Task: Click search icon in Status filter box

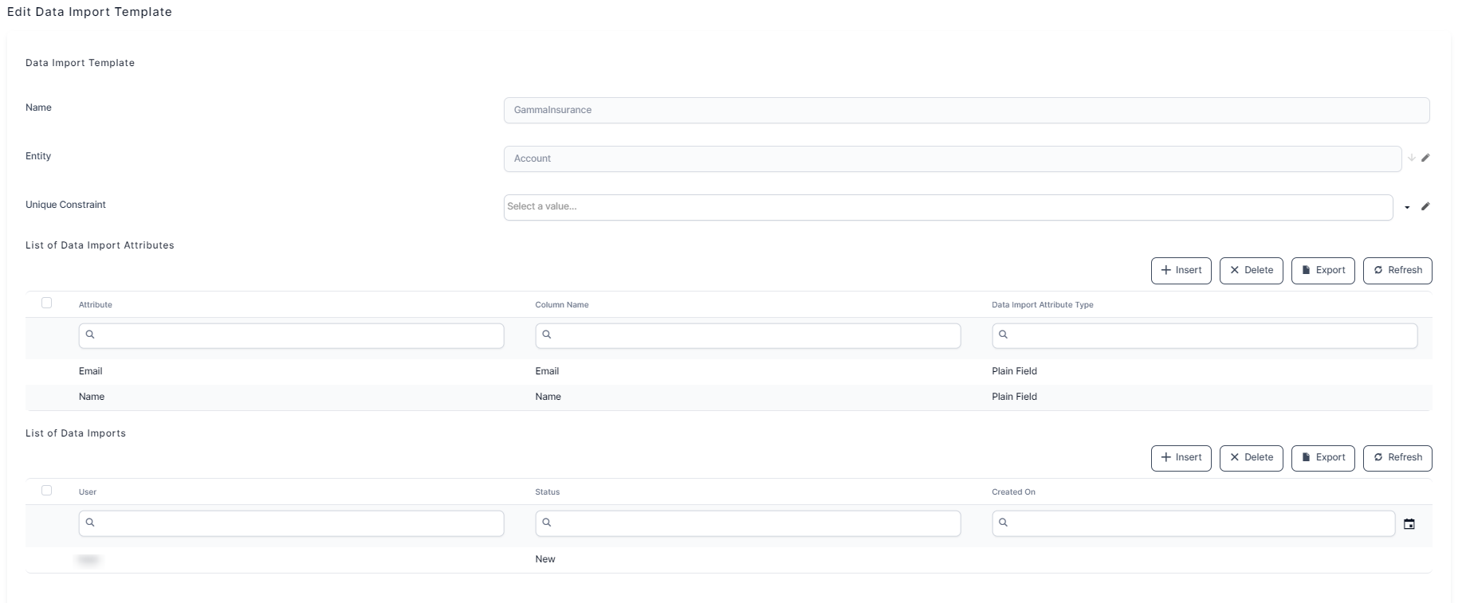Action: (547, 523)
